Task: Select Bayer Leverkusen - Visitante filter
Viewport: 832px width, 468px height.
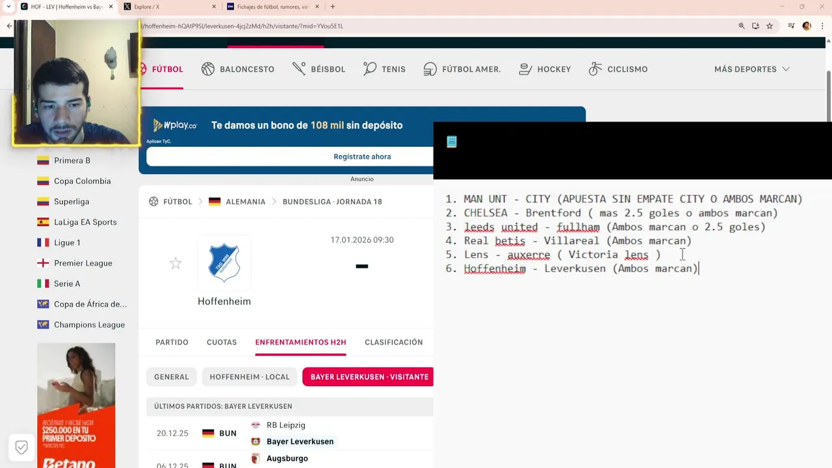Action: pyautogui.click(x=368, y=377)
